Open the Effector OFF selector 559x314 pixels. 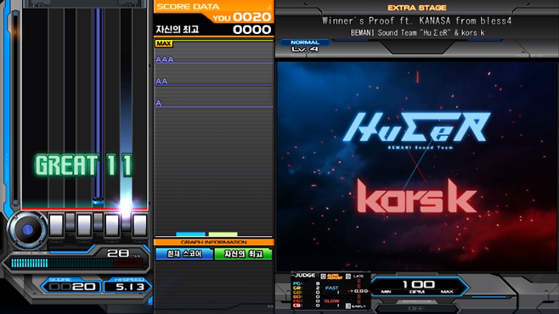tap(416, 307)
